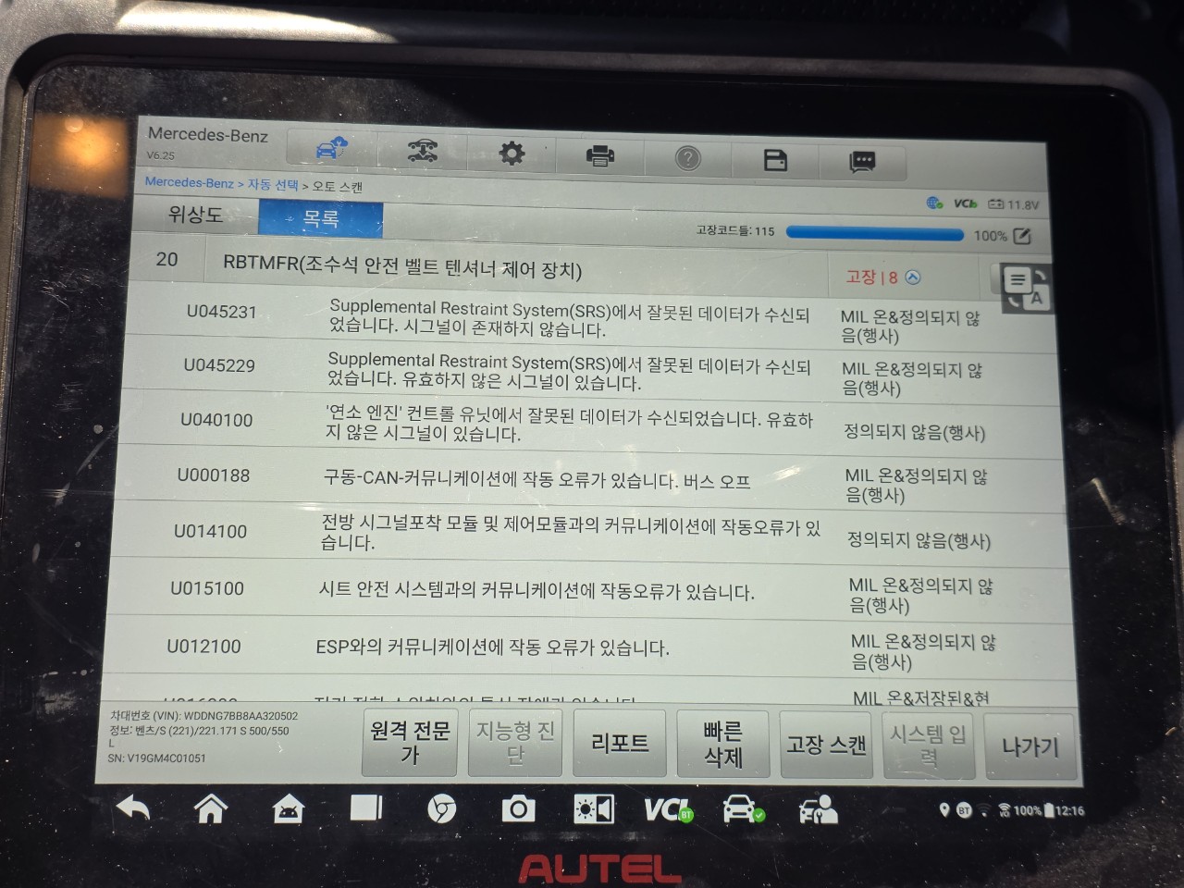This screenshot has width=1184, height=888.
Task: Open the vehicle cloud icon in toolbar
Action: tap(330, 148)
